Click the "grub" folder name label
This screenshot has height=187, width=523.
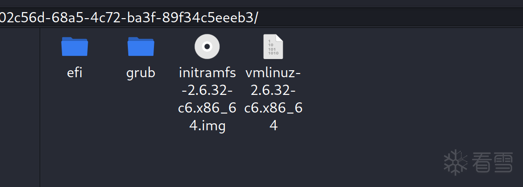coord(141,73)
